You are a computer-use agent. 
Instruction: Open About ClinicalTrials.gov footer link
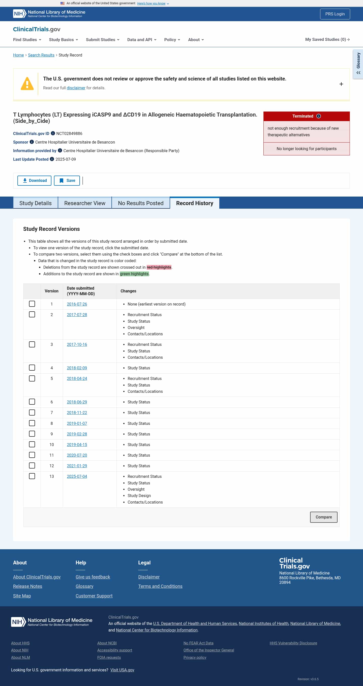(37, 577)
